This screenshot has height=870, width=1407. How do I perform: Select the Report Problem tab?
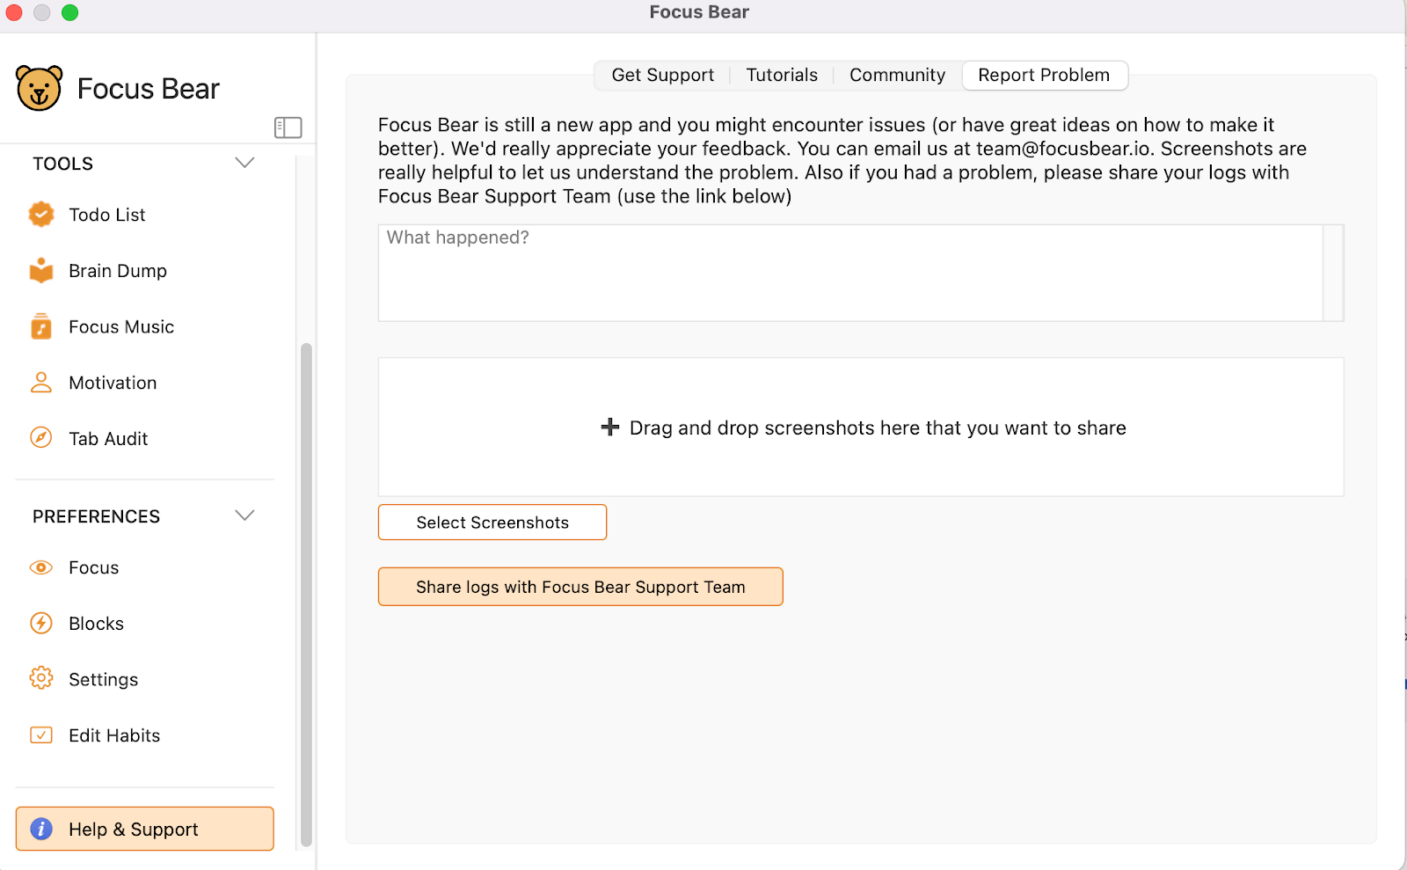[1045, 75]
